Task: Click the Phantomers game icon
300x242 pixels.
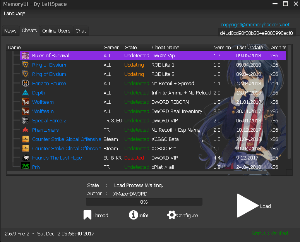Action: tap(26, 130)
